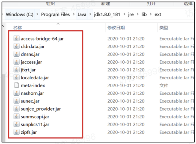Select the localedata.jar file name
Image resolution: width=196 pixels, height=144 pixels.
[35, 78]
